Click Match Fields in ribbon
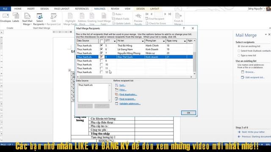271x152 pixels. pos(120,19)
